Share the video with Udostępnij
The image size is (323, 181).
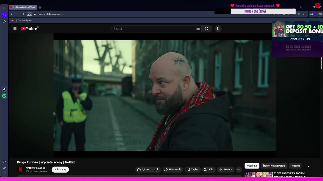[x=172, y=169]
